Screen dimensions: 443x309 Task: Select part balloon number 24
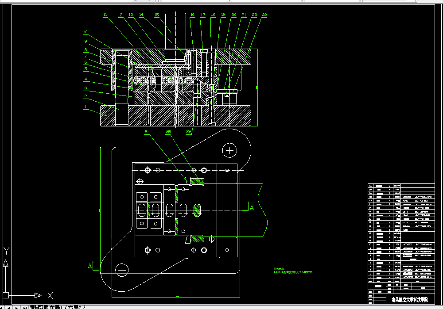pos(147,132)
